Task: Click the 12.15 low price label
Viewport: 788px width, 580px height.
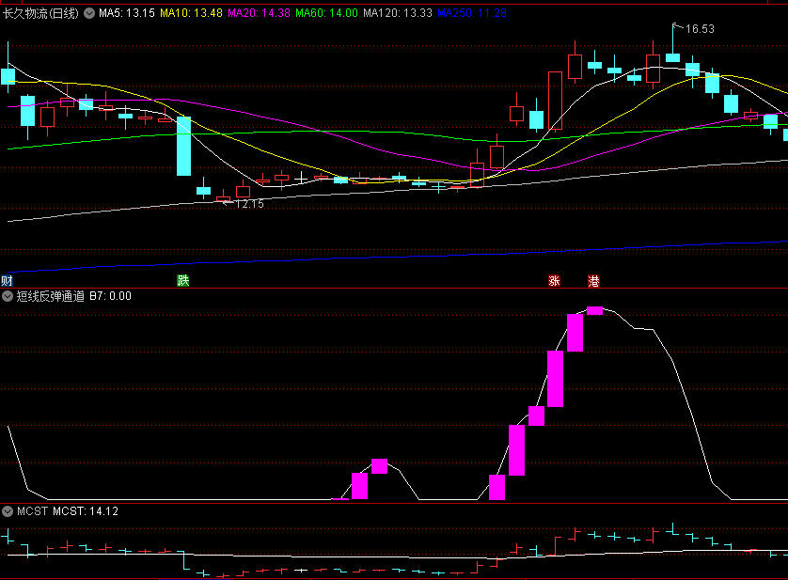Action: 249,204
